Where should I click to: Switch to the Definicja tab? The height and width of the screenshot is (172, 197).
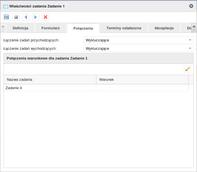click(20, 28)
